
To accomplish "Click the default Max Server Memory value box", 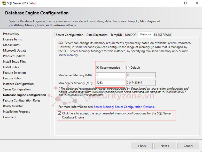I will pos(141,83).
